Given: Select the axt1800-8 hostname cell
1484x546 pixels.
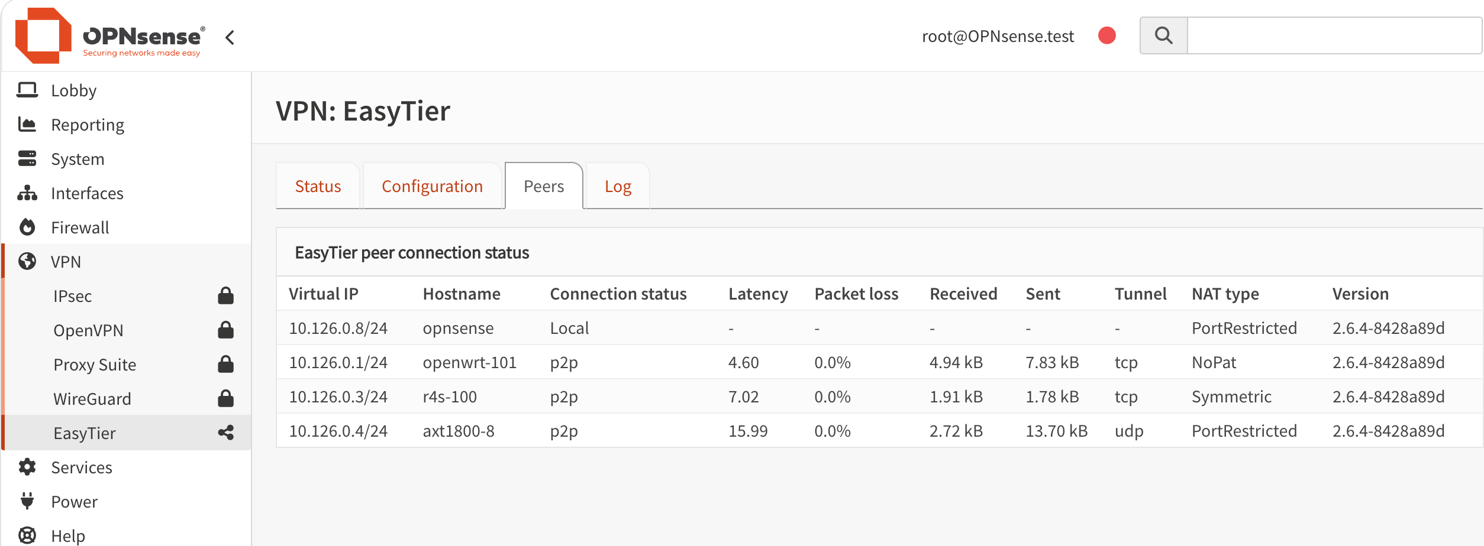Looking at the screenshot, I should [x=458, y=431].
